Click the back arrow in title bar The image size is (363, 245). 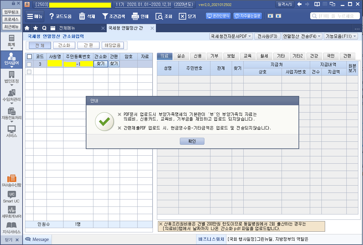click(299, 4)
